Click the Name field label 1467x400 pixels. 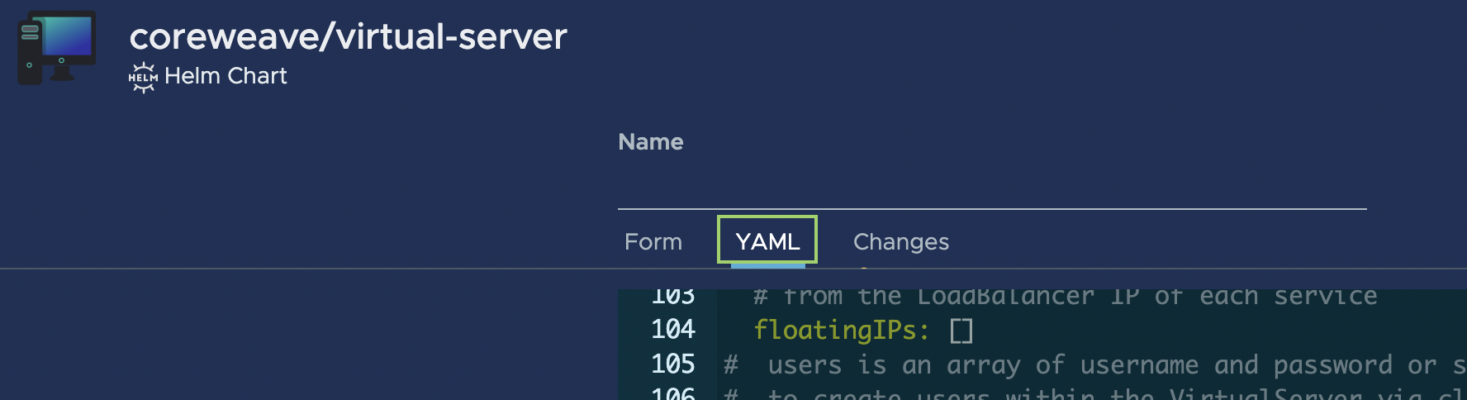pos(651,142)
